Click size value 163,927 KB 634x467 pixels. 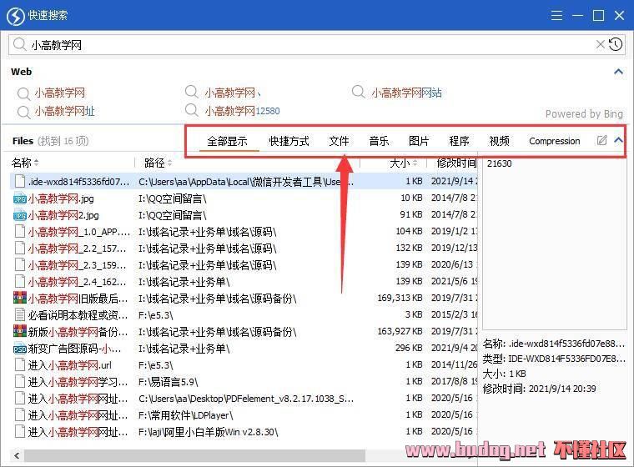click(400, 332)
